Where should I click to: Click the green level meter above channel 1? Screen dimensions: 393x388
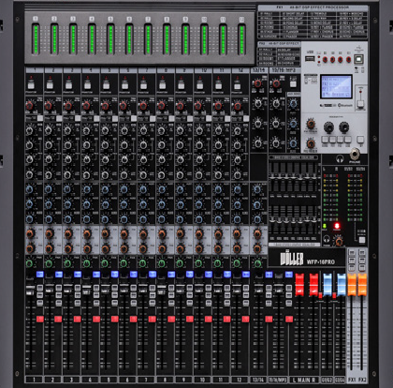coord(36,39)
